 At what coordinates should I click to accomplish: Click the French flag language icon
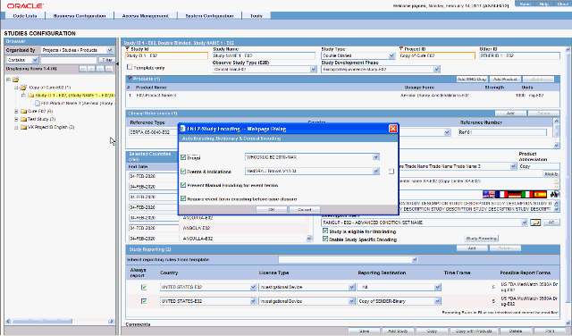click(502, 195)
